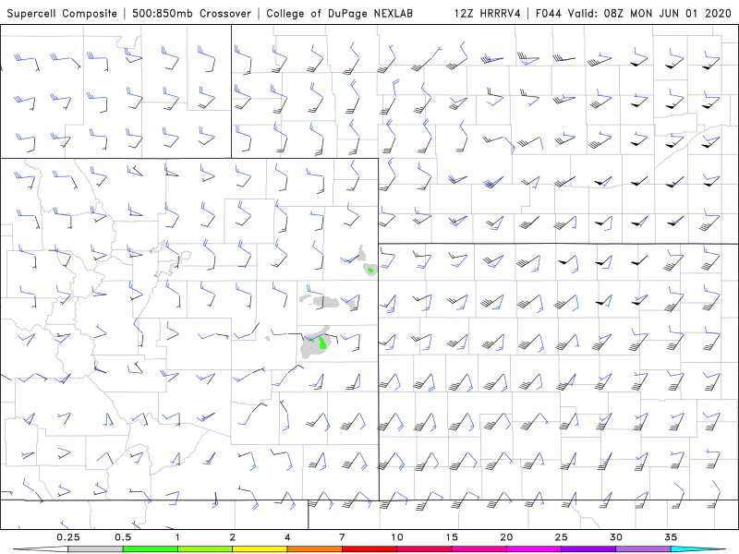Click the gray 0.25–0.5 color bar segment

click(95, 549)
